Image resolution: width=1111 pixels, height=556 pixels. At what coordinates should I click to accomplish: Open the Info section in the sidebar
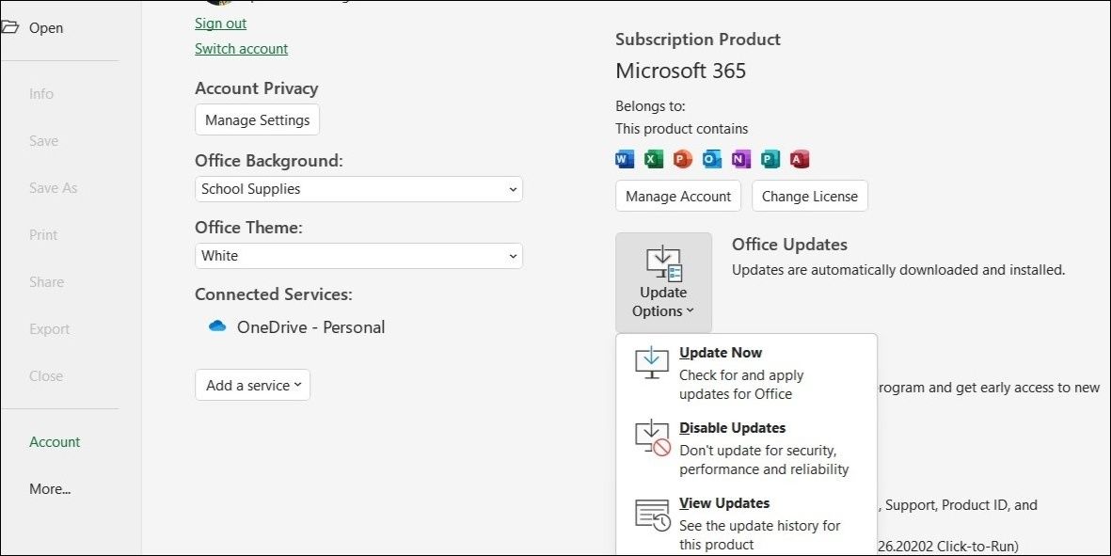click(41, 93)
